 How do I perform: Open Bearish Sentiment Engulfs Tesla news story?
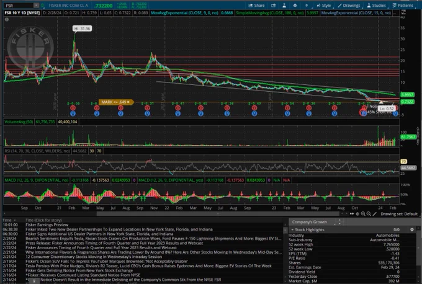pos(153,238)
